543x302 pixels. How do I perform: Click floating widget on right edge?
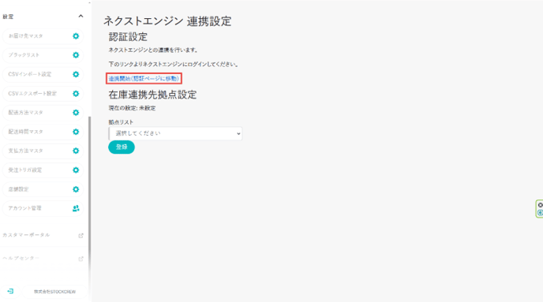coord(540,209)
